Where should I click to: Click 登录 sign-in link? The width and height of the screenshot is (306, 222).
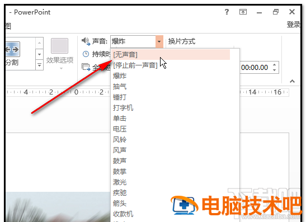[x=293, y=25]
